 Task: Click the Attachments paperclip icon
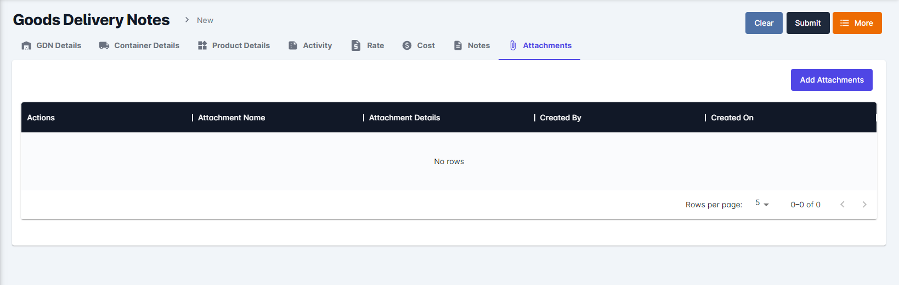[x=513, y=45]
